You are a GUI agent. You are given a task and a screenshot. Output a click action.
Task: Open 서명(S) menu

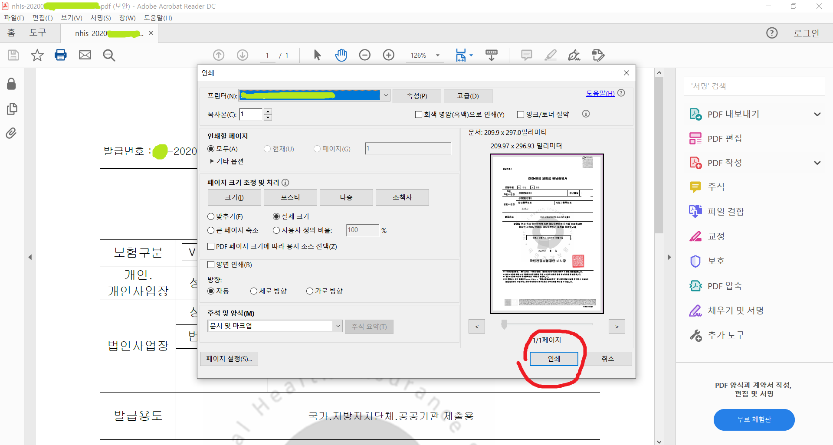point(101,18)
